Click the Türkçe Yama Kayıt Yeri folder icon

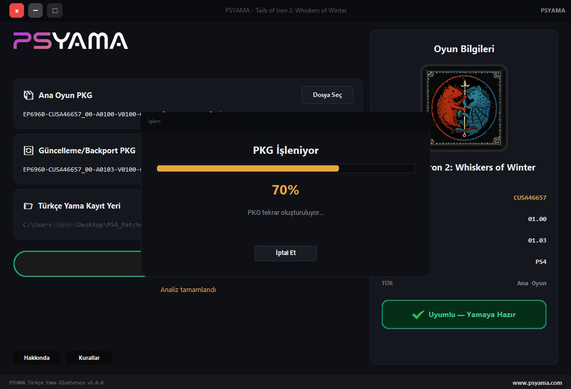pos(28,206)
